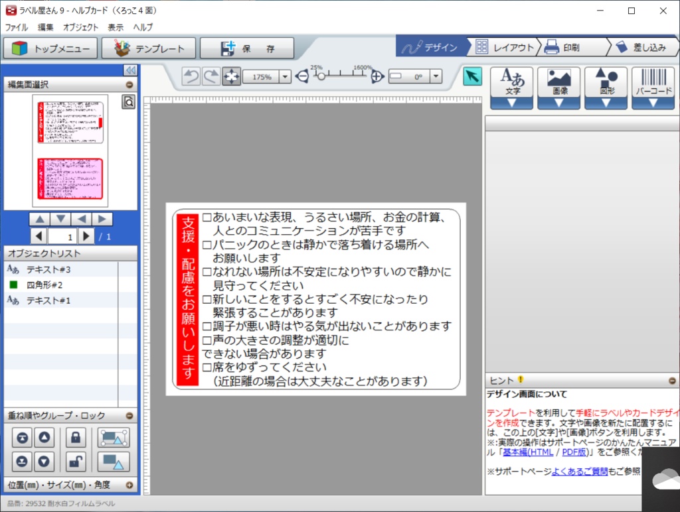Open the PDF版 link
Image resolution: width=680 pixels, height=512 pixels.
(574, 452)
